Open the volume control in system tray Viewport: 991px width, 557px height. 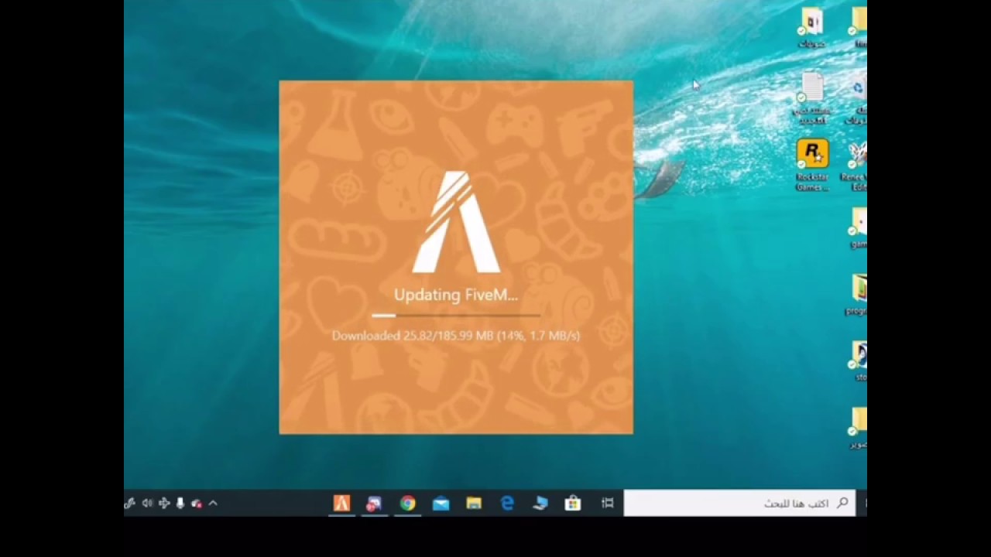click(x=147, y=504)
